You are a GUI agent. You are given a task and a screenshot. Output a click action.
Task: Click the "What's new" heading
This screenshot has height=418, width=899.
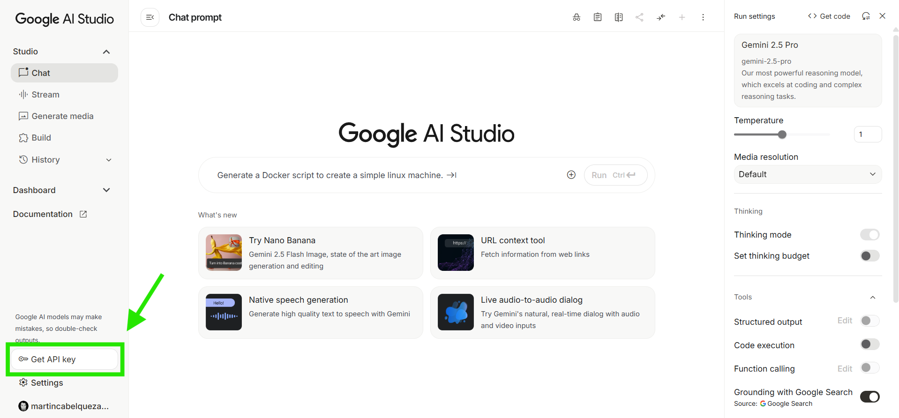point(217,215)
